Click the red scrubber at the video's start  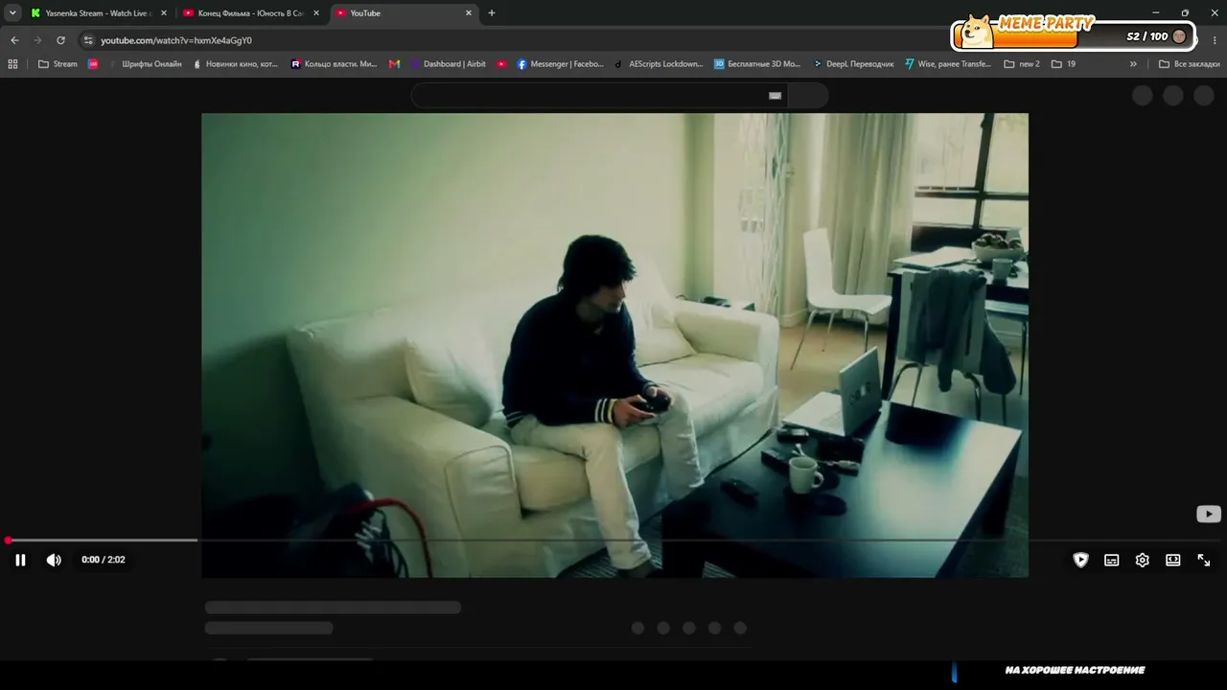(8, 540)
